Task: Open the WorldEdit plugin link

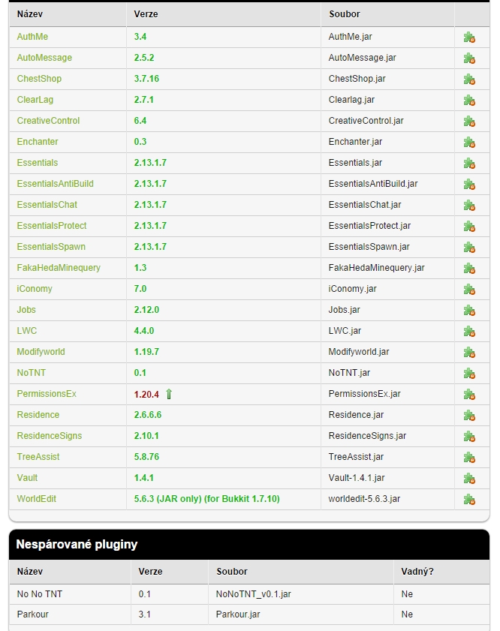Action: pos(36,499)
